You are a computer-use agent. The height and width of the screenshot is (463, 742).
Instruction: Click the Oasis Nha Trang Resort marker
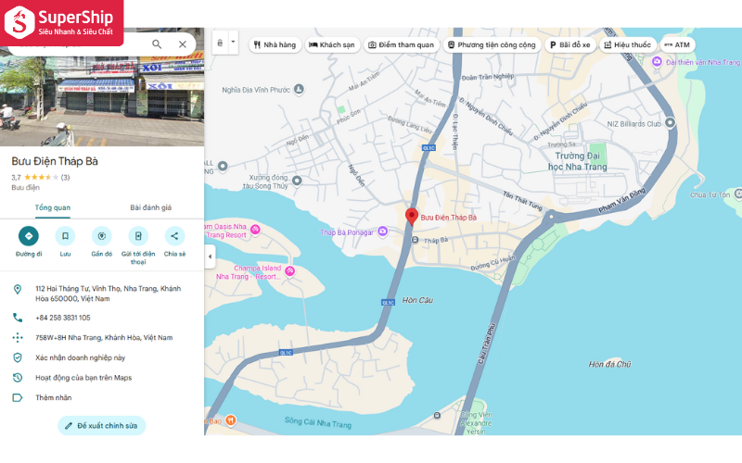click(256, 230)
